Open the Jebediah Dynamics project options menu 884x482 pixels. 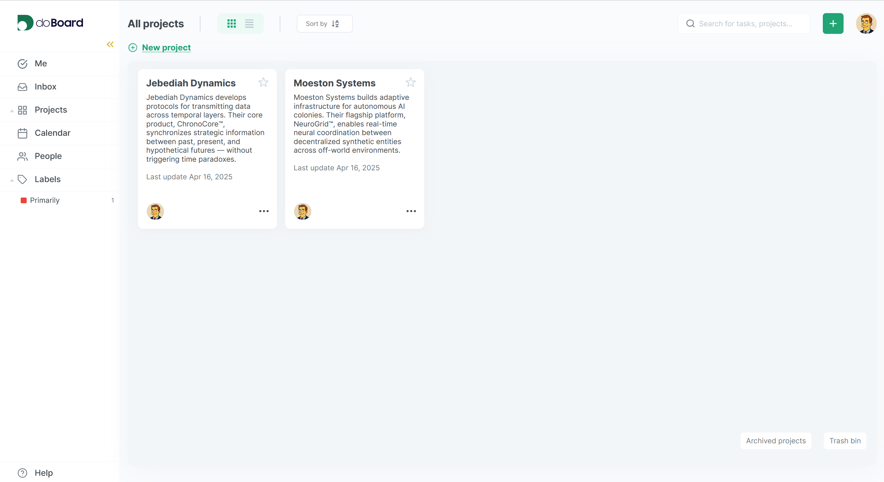pyautogui.click(x=264, y=211)
